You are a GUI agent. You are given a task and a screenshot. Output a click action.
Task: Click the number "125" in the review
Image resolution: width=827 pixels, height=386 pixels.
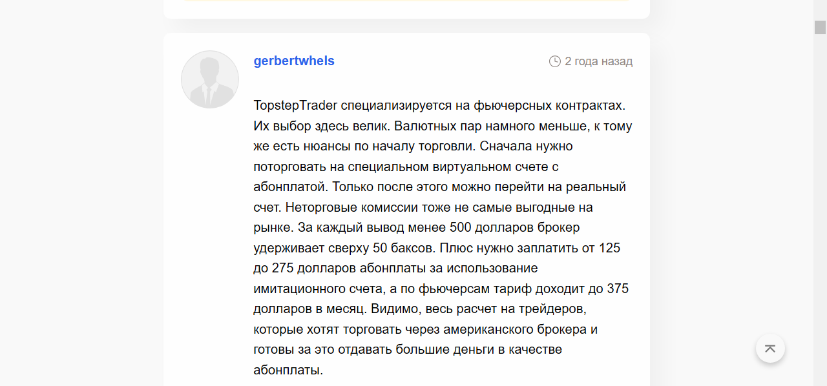pyautogui.click(x=610, y=248)
